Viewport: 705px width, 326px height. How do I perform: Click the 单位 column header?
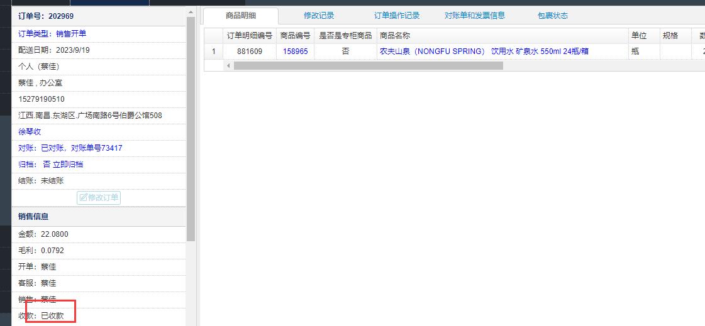point(638,36)
